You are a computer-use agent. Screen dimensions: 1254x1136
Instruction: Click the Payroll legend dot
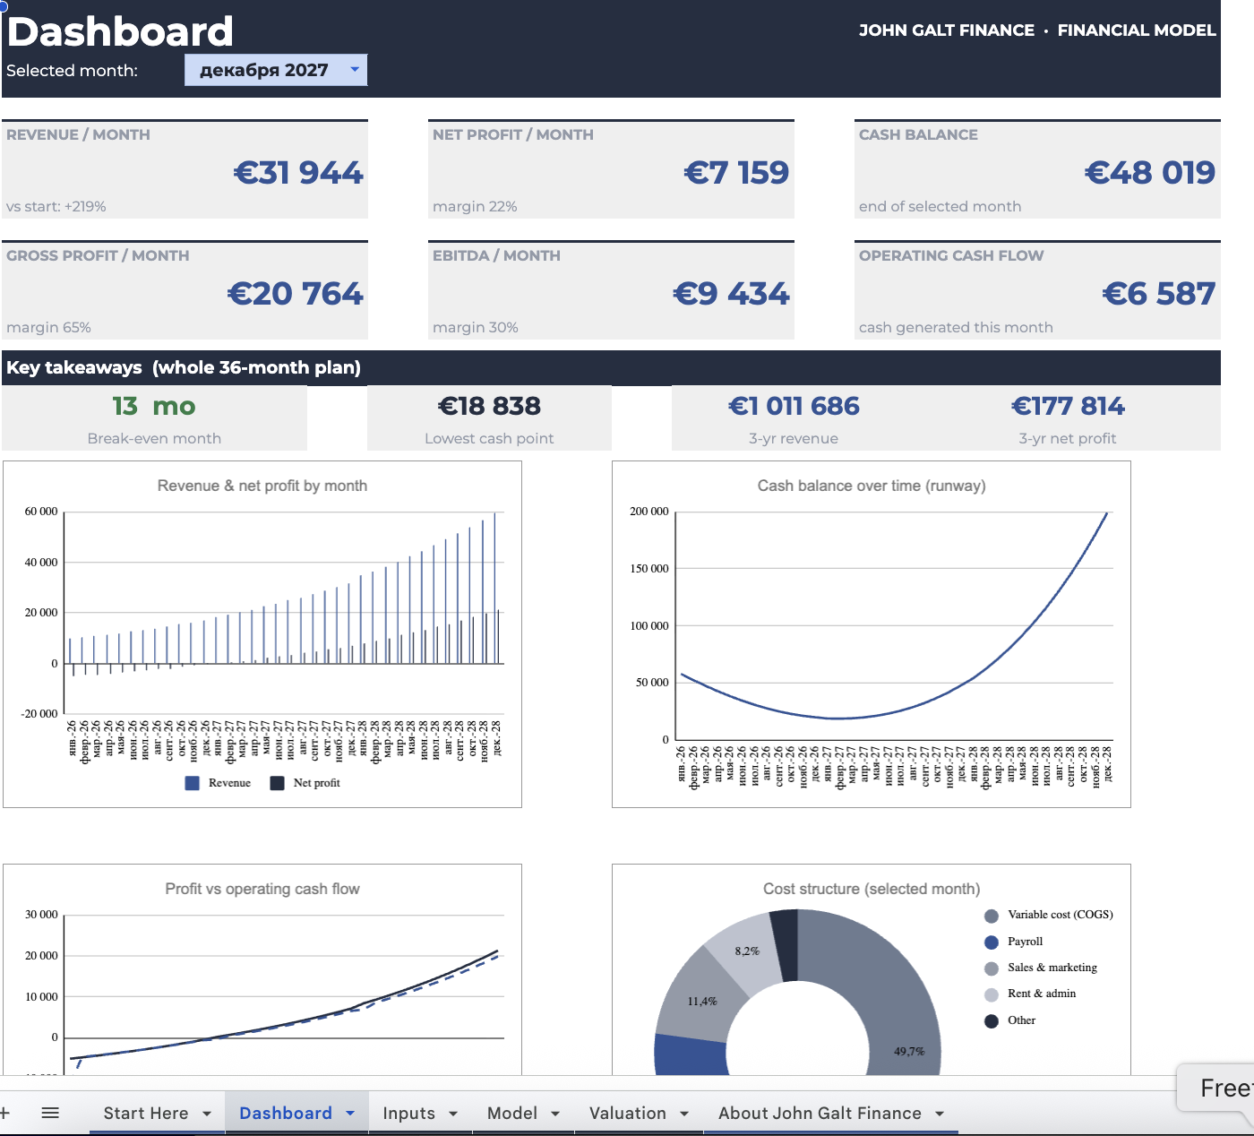[x=992, y=942]
